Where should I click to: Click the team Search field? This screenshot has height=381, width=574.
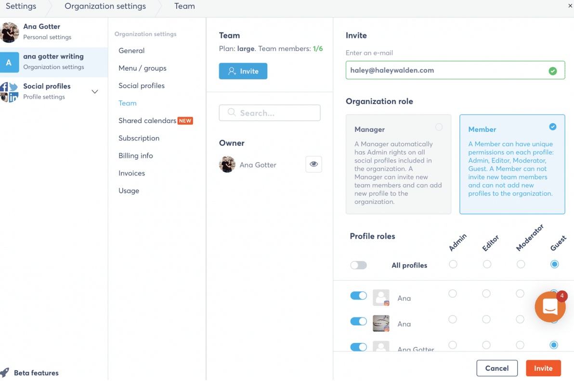coord(270,113)
